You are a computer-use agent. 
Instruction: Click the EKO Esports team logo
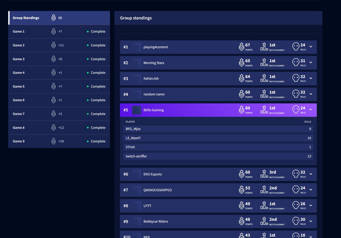click(137, 174)
